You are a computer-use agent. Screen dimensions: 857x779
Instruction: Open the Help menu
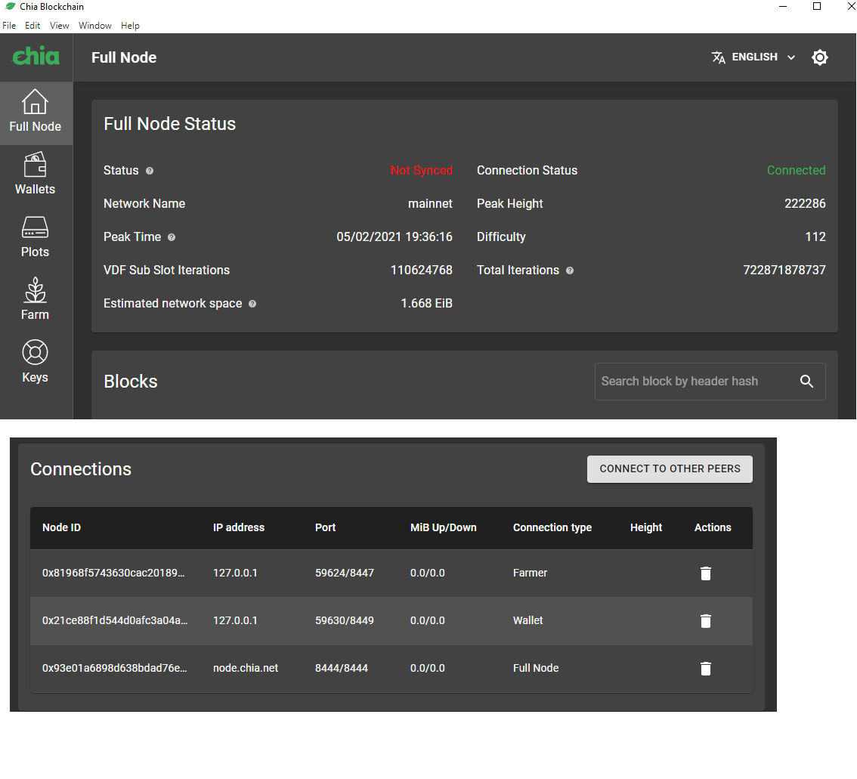point(130,26)
